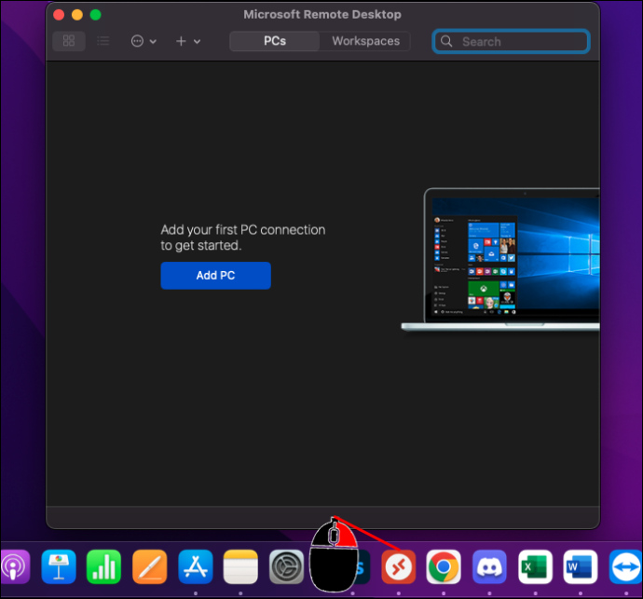Screen dimensions: 643x599
Task: Launch Pages from the Dock
Action: tap(150, 567)
